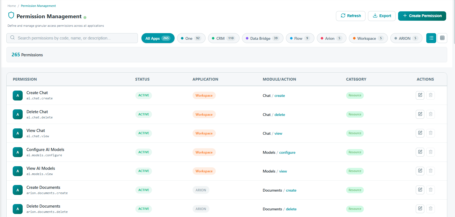Delete the Create Documents permission
455x217 pixels.
(x=430, y=190)
